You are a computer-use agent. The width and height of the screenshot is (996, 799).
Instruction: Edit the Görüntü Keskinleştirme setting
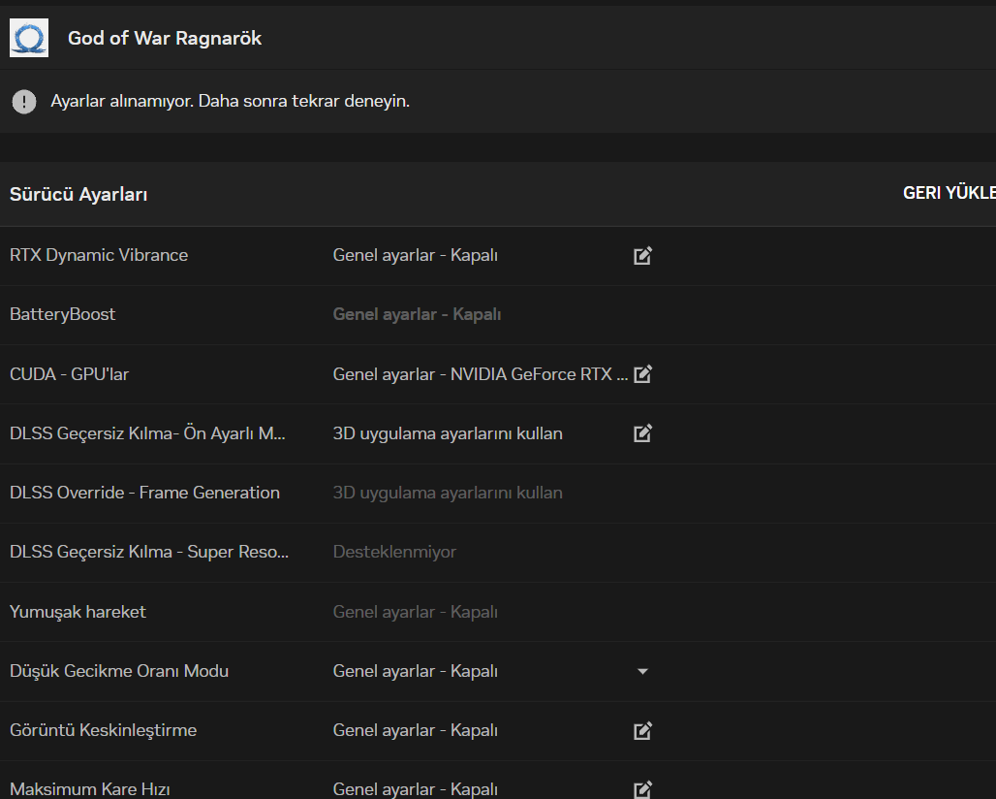pyautogui.click(x=642, y=730)
